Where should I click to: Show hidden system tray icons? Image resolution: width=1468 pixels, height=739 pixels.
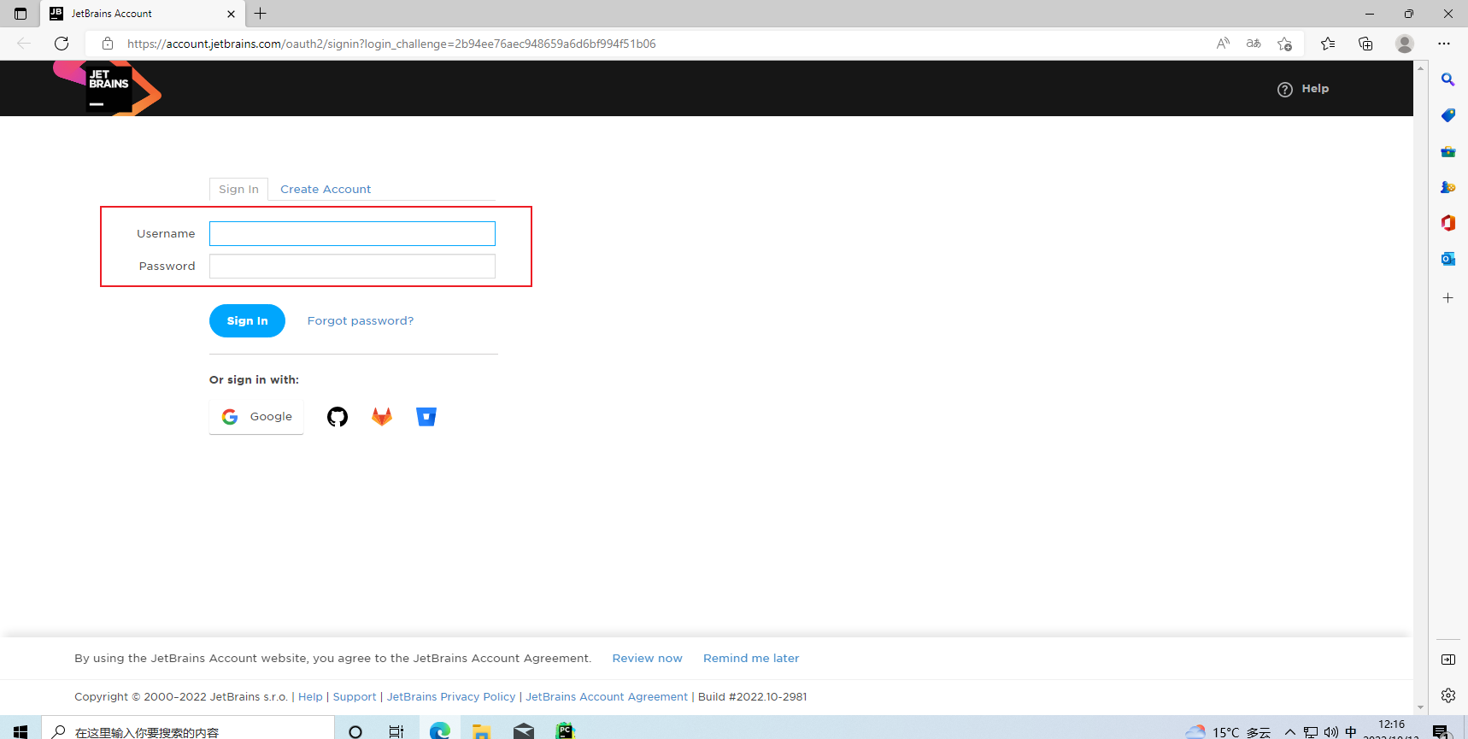(x=1290, y=732)
